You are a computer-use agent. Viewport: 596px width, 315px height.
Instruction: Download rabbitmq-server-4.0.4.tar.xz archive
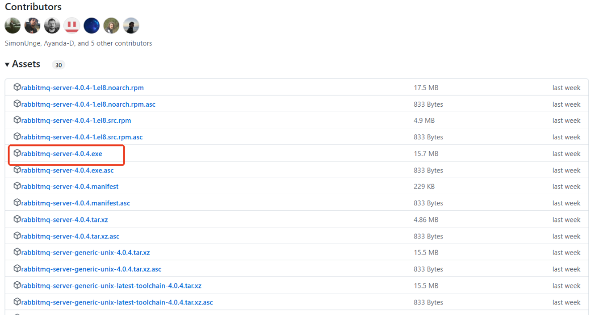[64, 220]
